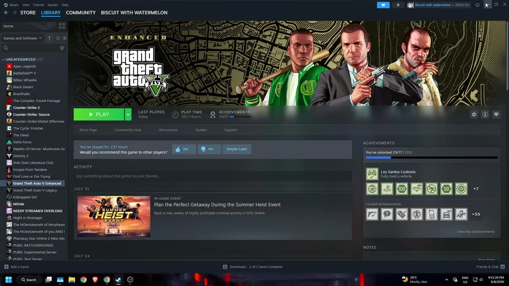Select the 30x medal achievement icon
The height and width of the screenshot is (286, 509).
tap(461, 189)
